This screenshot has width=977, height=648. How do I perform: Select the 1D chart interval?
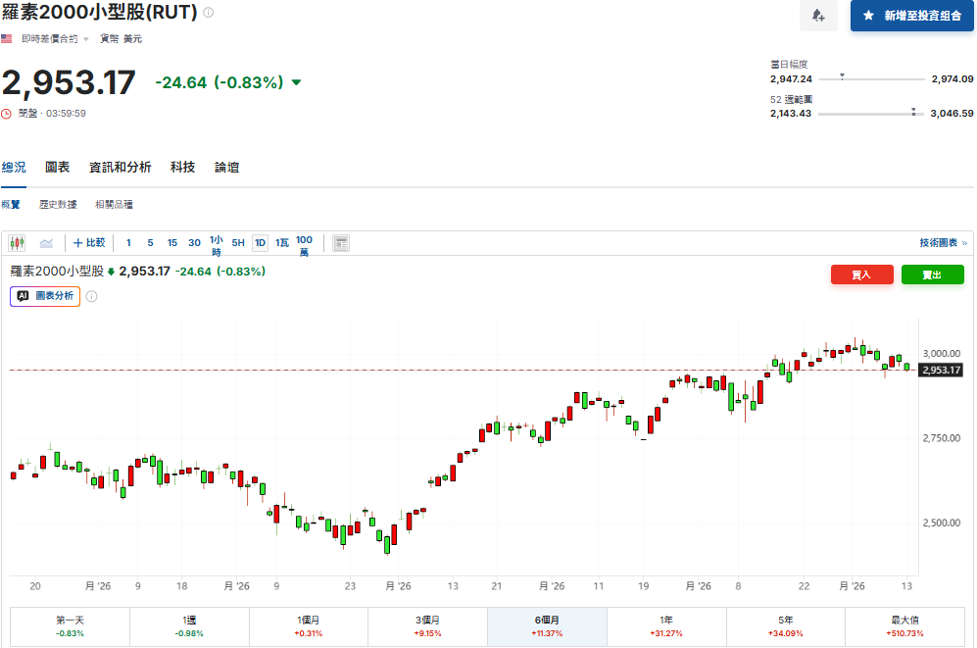[260, 243]
